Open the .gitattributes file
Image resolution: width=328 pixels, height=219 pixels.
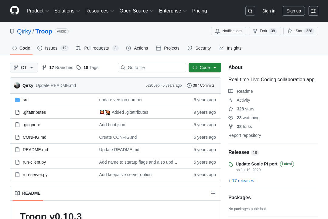[34, 112]
